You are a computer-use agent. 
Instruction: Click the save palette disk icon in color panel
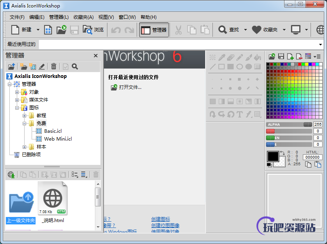pyautogui.click(x=281, y=56)
